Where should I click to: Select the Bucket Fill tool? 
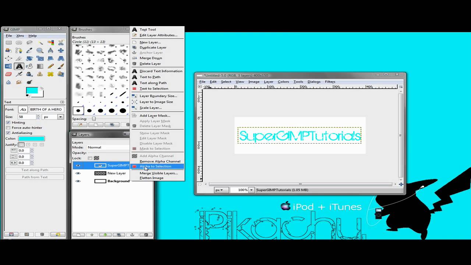click(29, 66)
